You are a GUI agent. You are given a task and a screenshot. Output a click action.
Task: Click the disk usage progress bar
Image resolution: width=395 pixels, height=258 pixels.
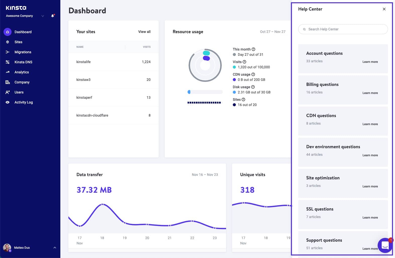(205, 92)
